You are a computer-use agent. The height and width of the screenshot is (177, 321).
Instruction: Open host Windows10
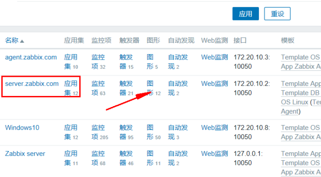(x=22, y=127)
